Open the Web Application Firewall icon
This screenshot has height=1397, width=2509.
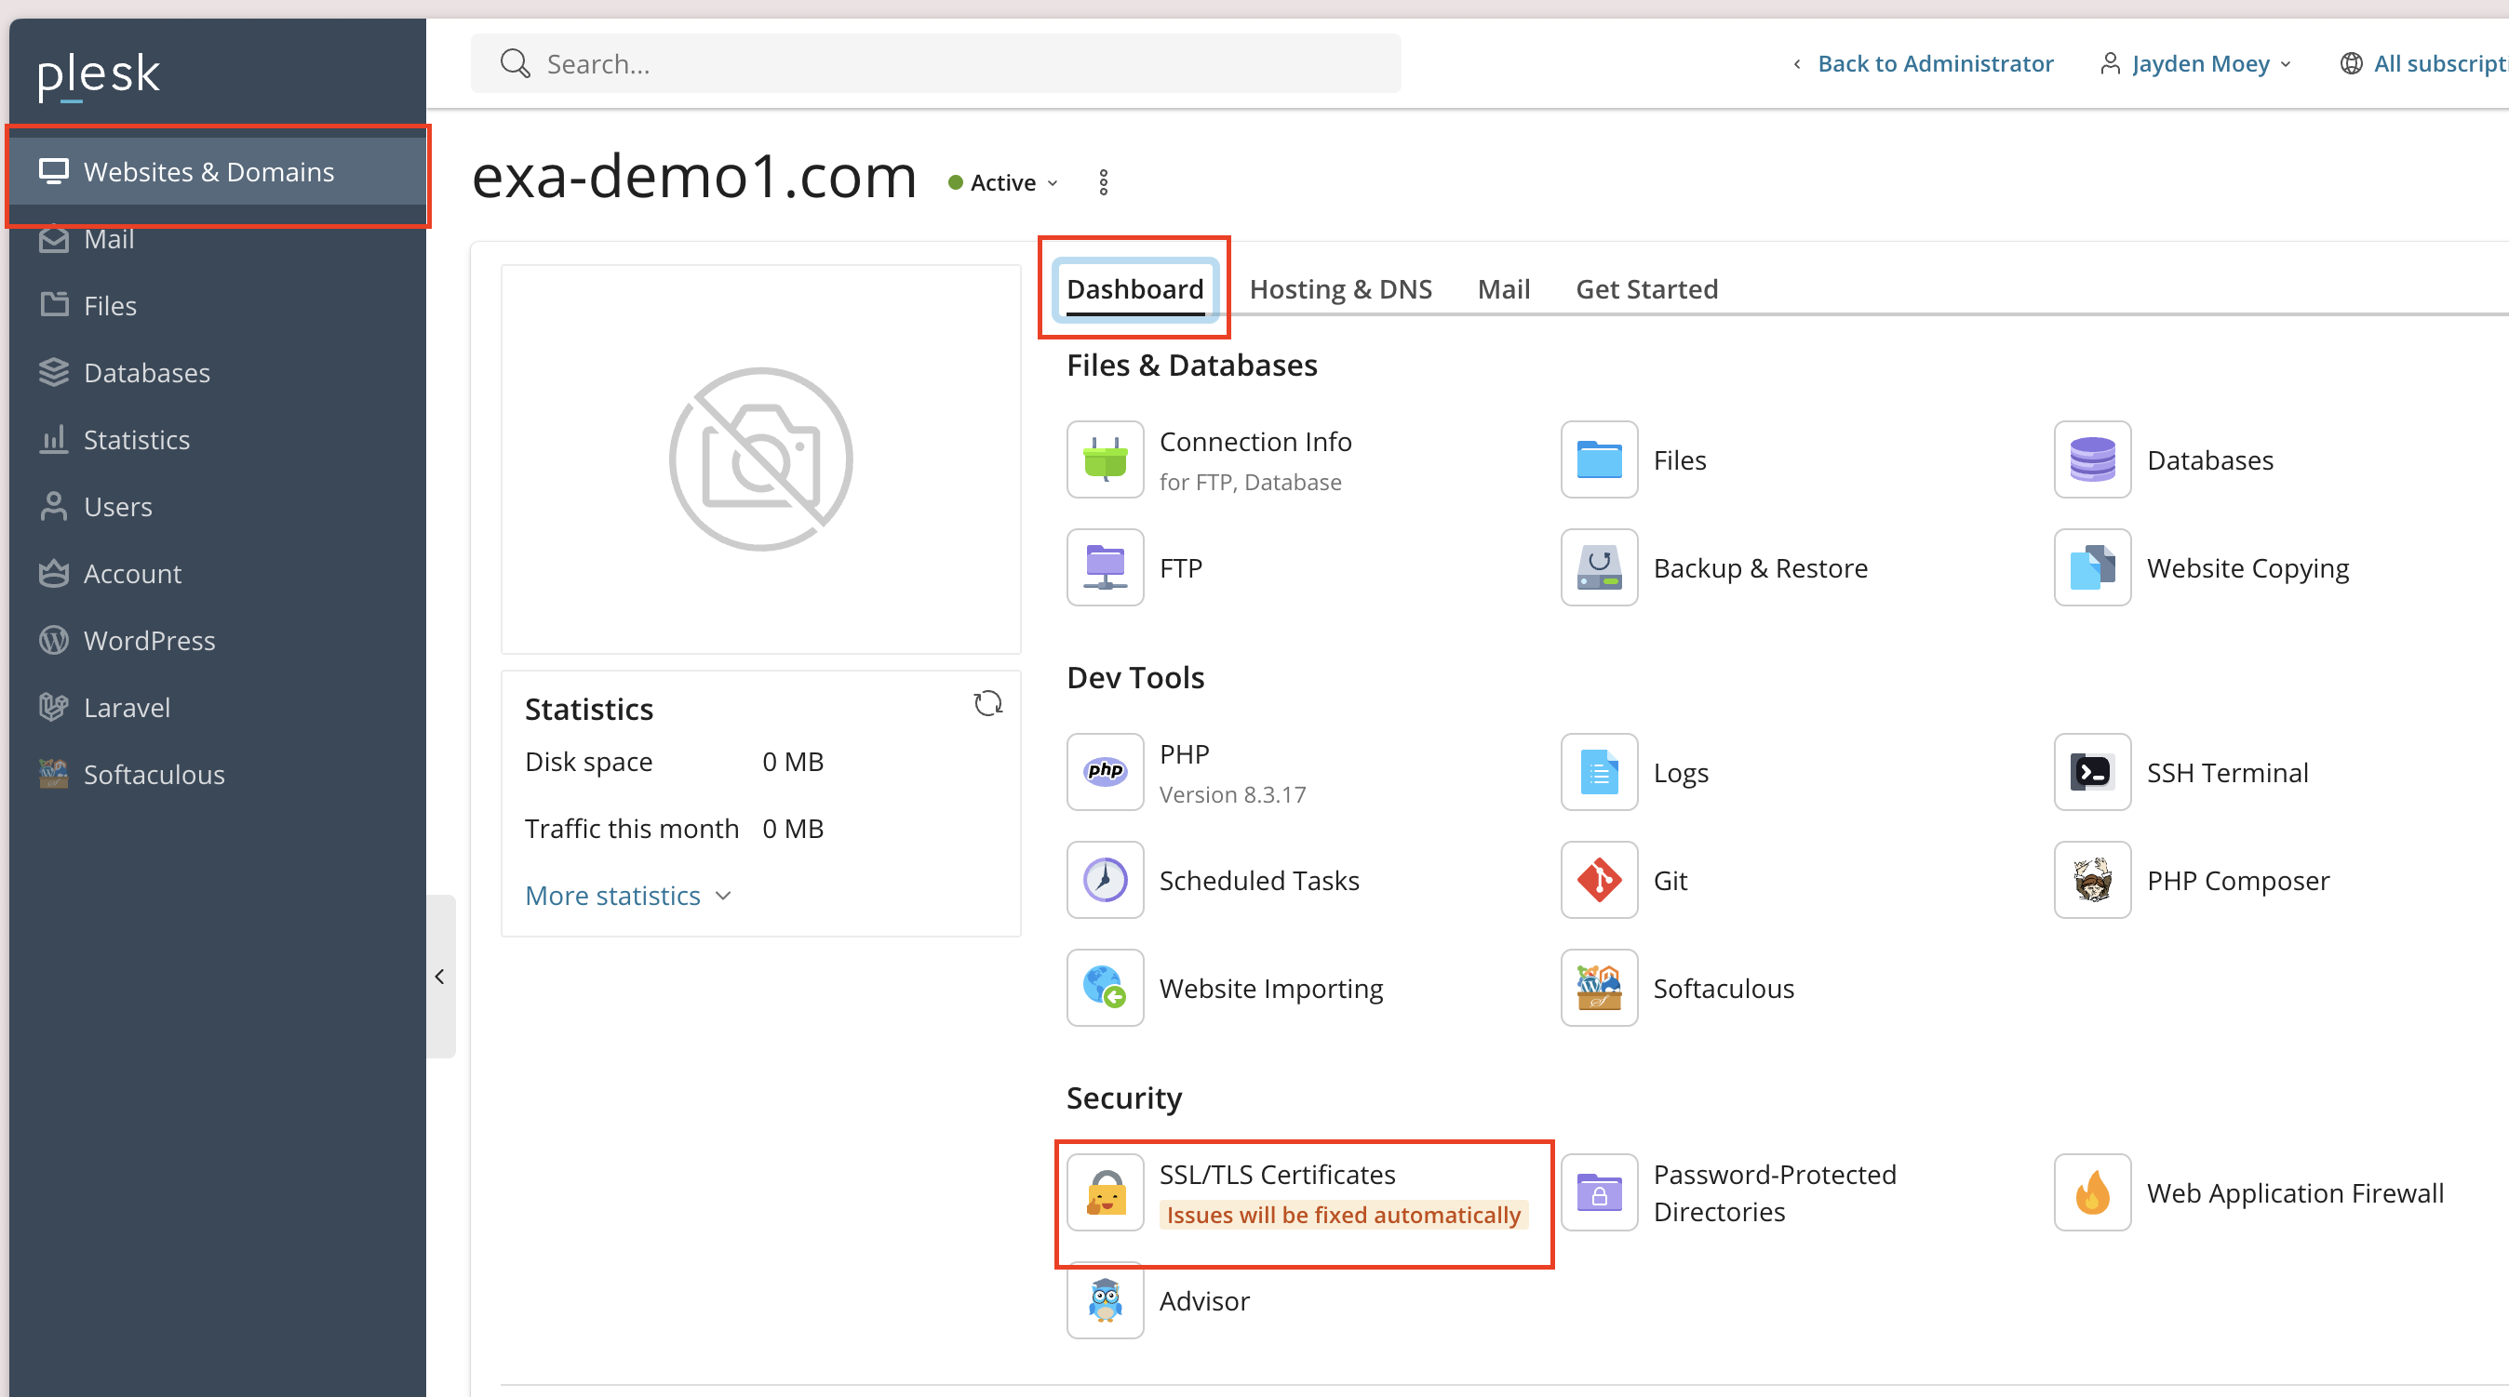(2092, 1192)
